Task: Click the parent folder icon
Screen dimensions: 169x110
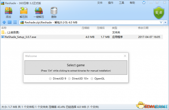Action: click(x=3, y=32)
